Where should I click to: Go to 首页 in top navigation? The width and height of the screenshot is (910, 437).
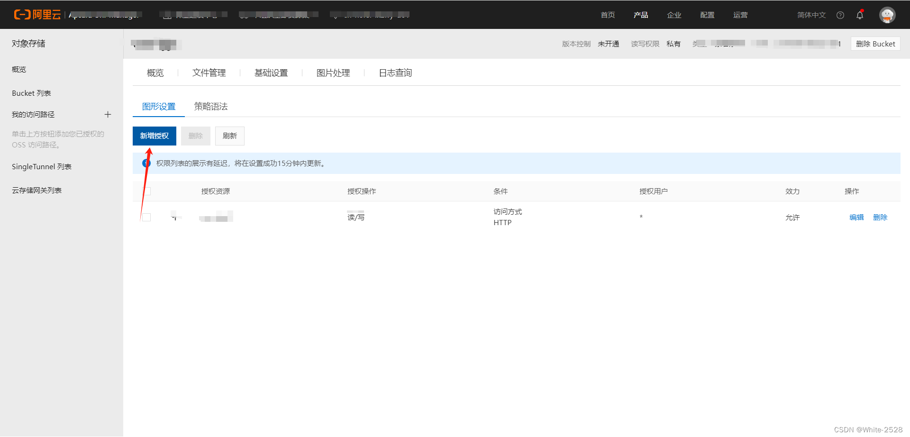coord(608,15)
